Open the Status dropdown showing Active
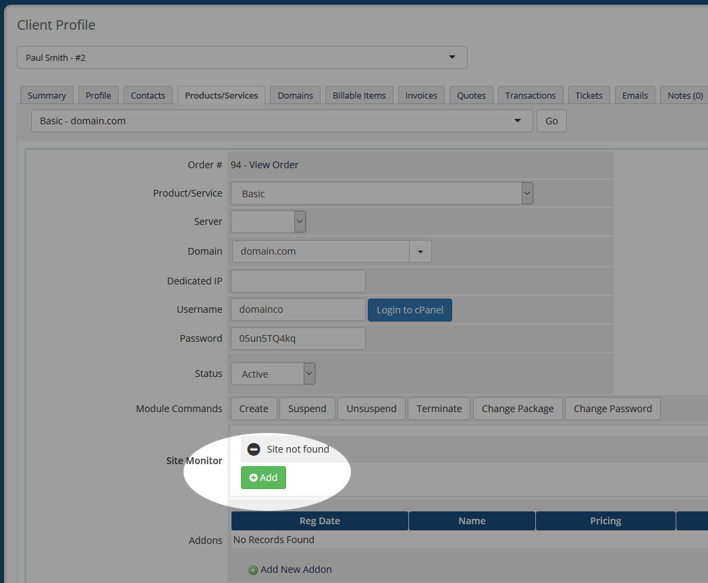Viewport: 708px width, 583px height. coord(309,373)
